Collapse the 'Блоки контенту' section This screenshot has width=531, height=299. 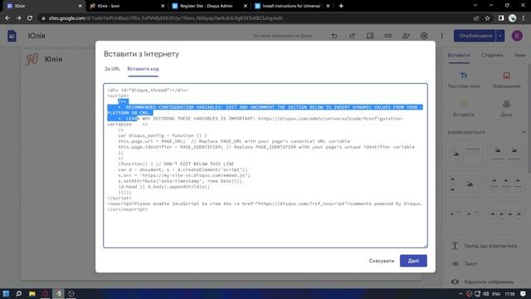pos(524,132)
